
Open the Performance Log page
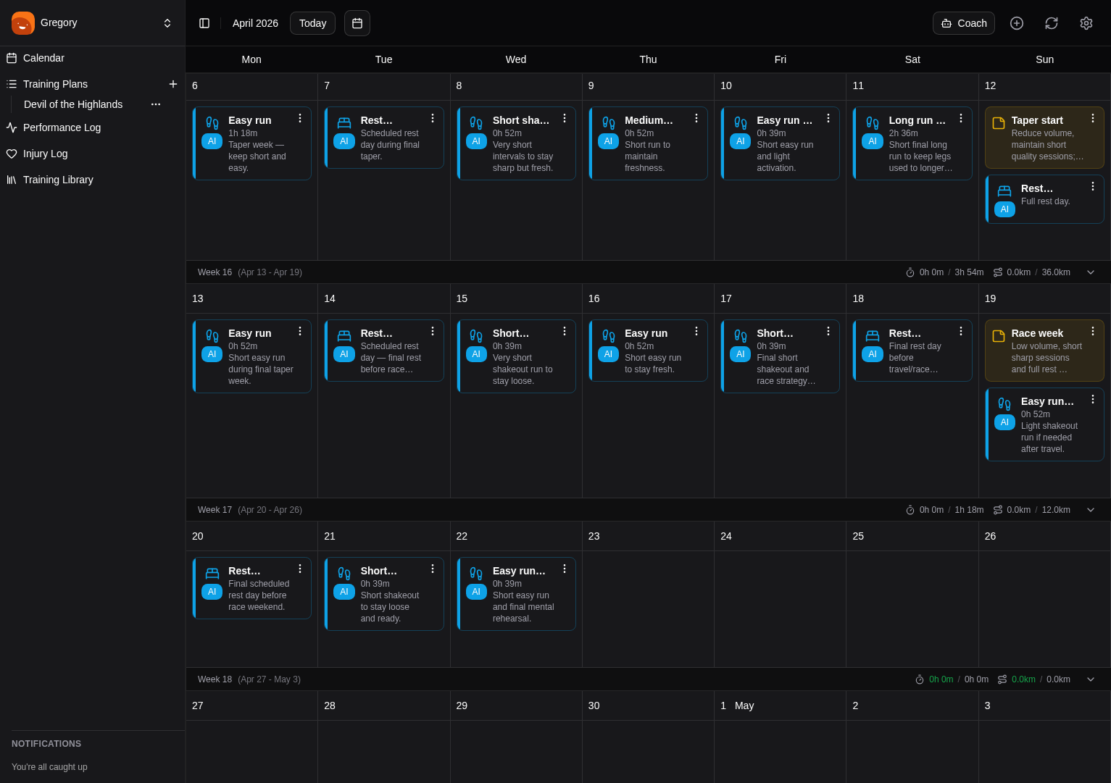tap(62, 127)
